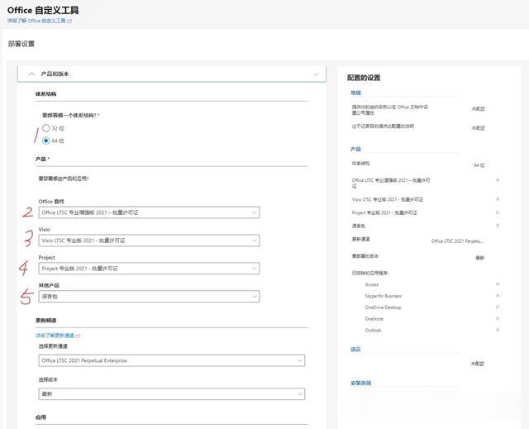Click Office LTSC 2021 Perpetu... value in summary
The height and width of the screenshot is (429, 529).
(x=457, y=241)
